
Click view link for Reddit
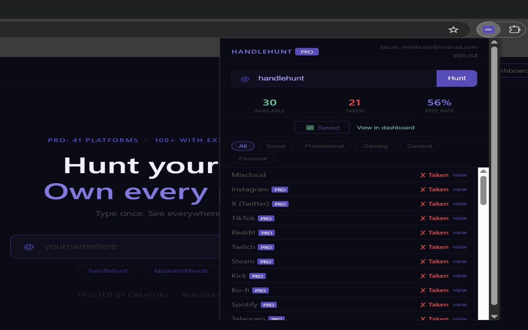point(460,233)
